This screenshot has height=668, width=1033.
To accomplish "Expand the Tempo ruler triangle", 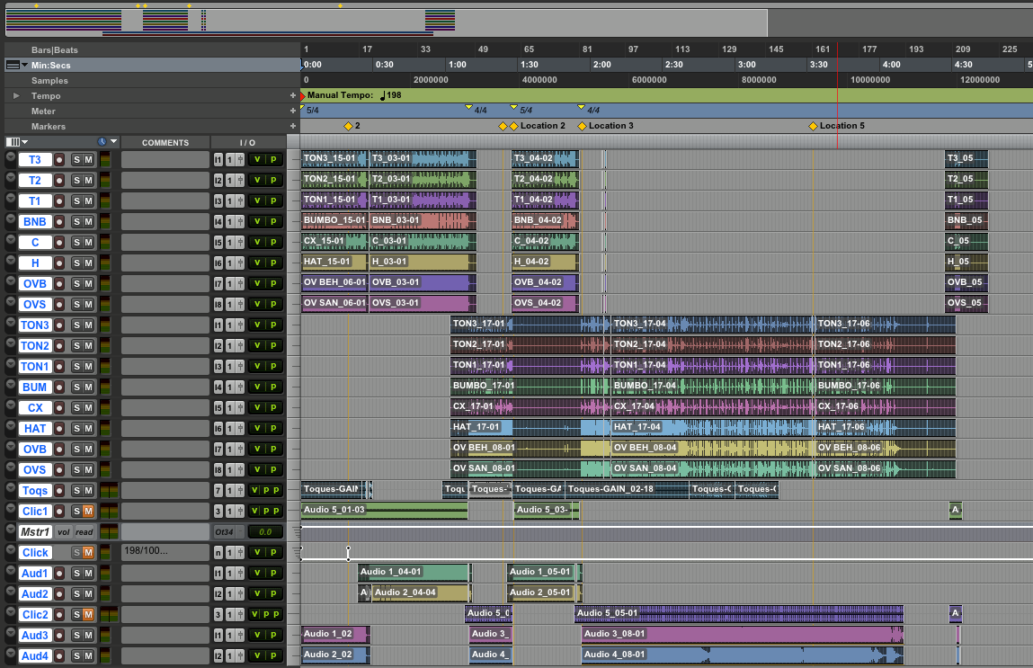I will pyautogui.click(x=16, y=96).
